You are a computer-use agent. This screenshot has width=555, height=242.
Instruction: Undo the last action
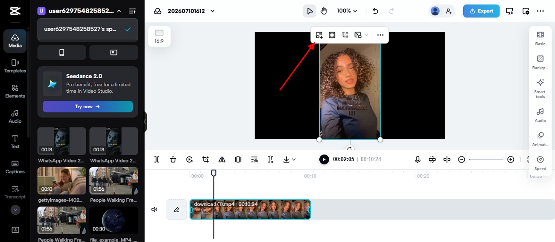pyautogui.click(x=375, y=11)
